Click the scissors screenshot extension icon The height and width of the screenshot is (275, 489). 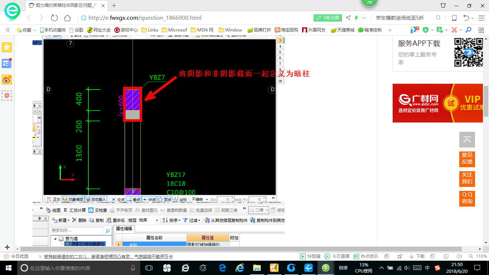pos(454,30)
